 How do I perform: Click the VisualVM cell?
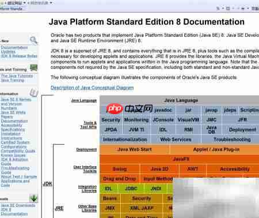[x=188, y=120]
